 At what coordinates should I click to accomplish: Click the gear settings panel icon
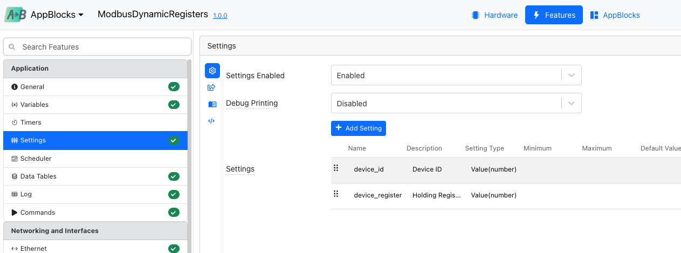212,71
